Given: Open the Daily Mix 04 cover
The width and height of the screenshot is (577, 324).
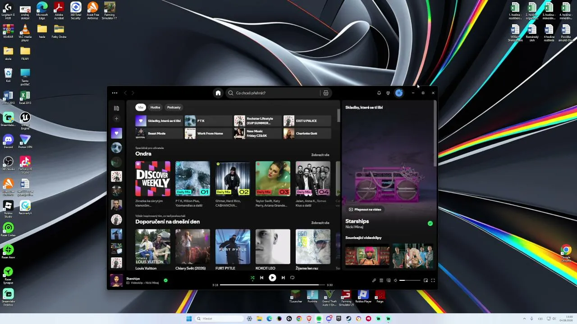Looking at the screenshot, I should click(x=313, y=179).
